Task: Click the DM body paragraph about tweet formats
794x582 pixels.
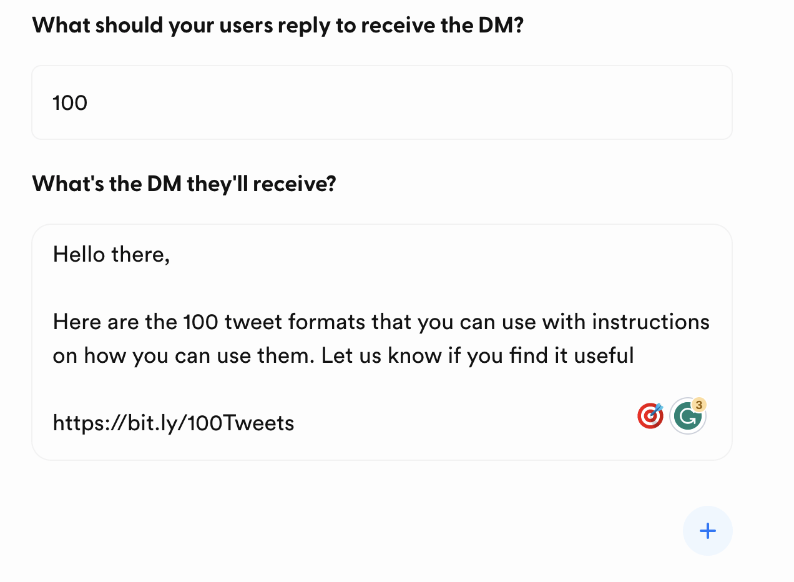Action: tap(381, 338)
